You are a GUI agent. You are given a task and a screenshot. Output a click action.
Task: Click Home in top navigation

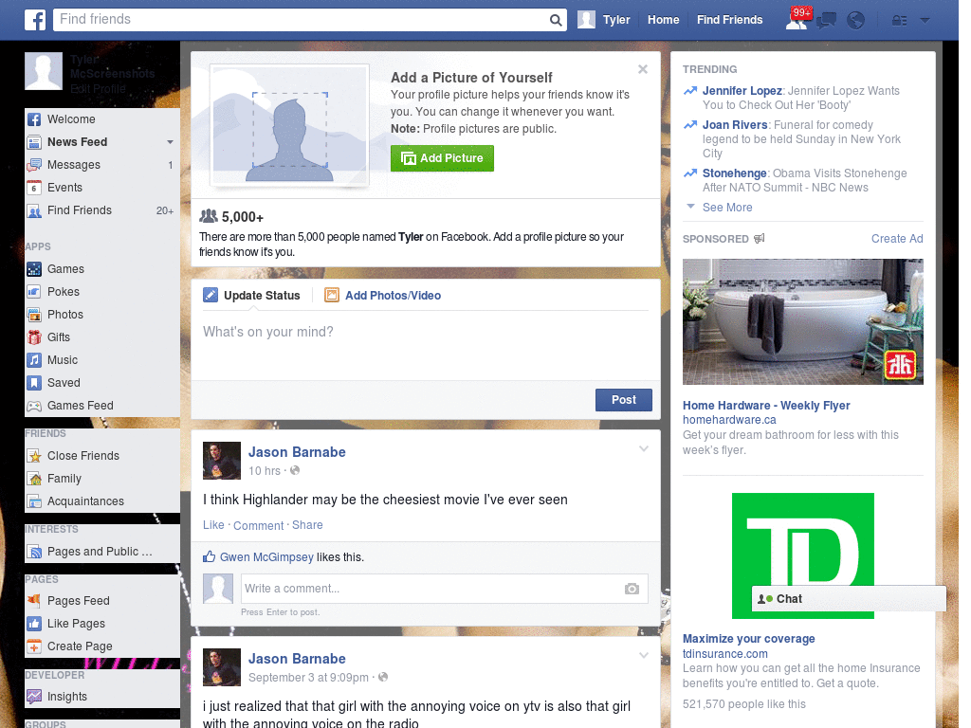click(663, 20)
